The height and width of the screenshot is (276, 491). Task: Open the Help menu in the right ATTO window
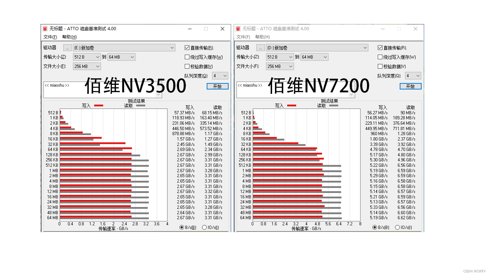click(x=262, y=37)
